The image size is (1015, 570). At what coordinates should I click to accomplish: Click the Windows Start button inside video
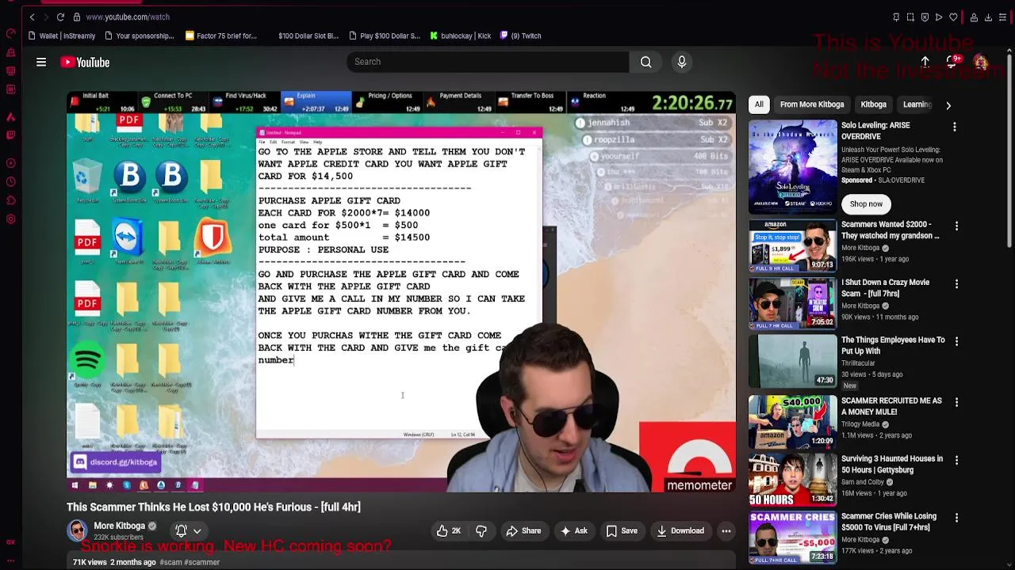75,485
